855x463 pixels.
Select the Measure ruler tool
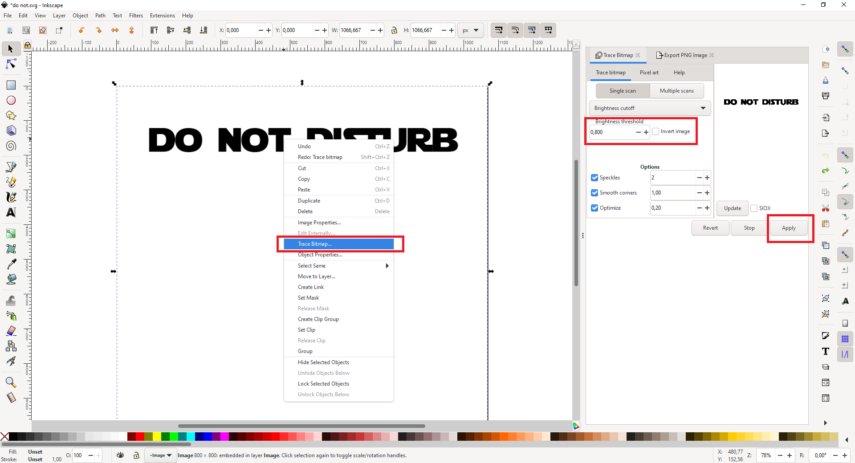(11, 398)
